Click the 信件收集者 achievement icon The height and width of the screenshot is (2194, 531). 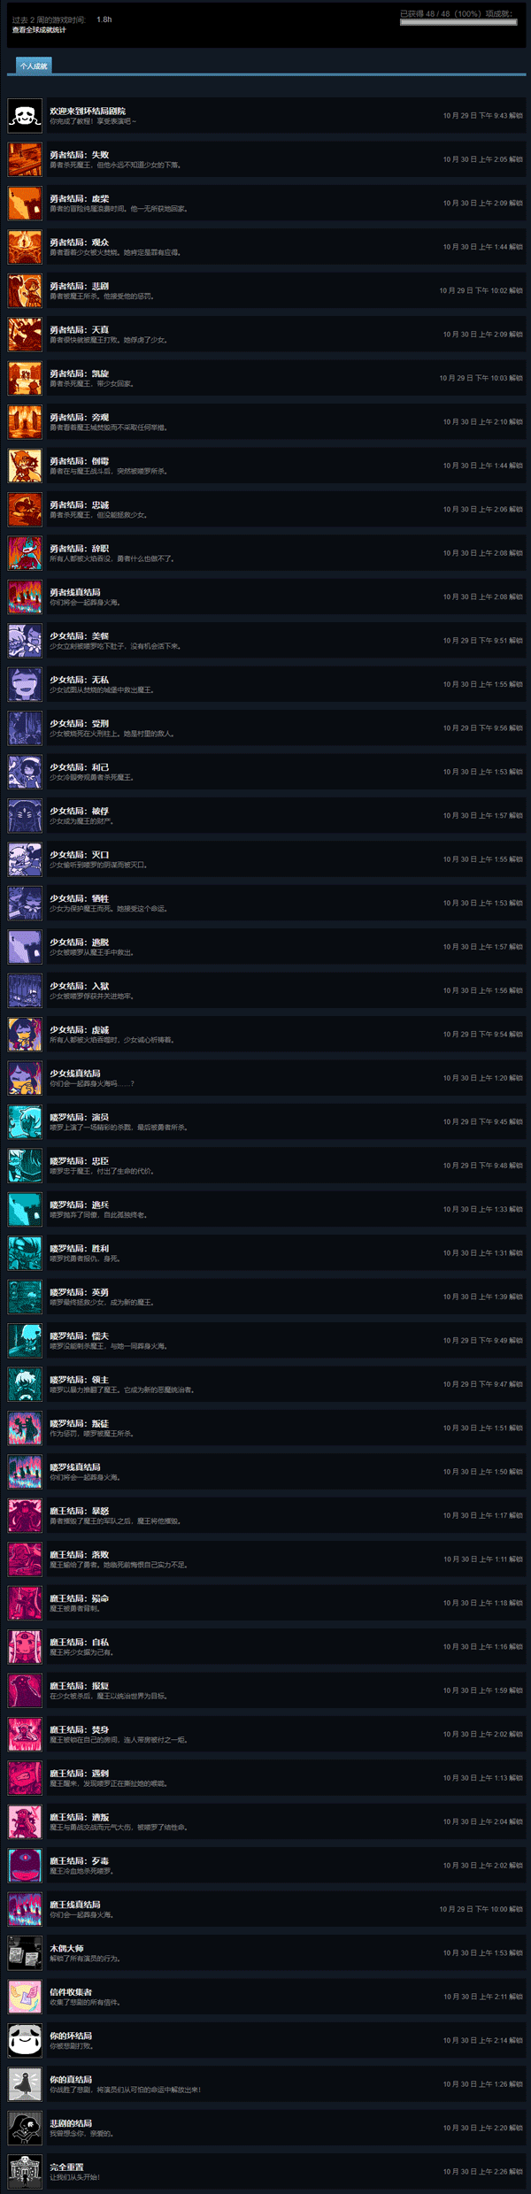click(x=25, y=1997)
